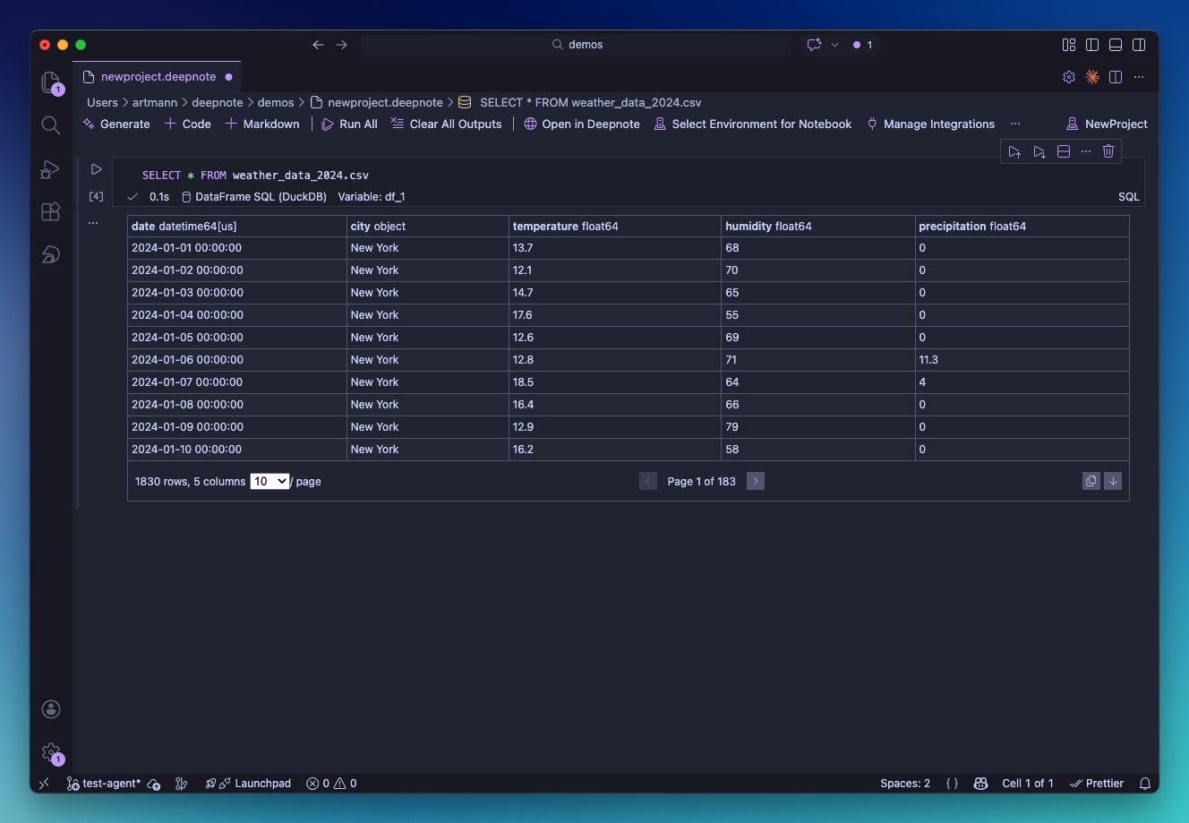
Task: Click Execute Above Cells icon
Action: [1014, 151]
